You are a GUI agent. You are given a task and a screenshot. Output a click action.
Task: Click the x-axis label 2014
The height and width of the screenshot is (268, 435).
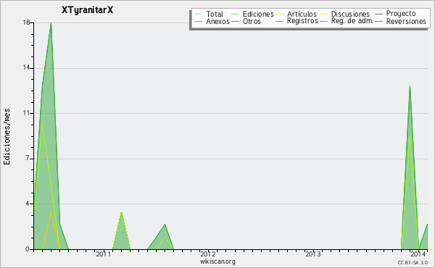(x=418, y=254)
